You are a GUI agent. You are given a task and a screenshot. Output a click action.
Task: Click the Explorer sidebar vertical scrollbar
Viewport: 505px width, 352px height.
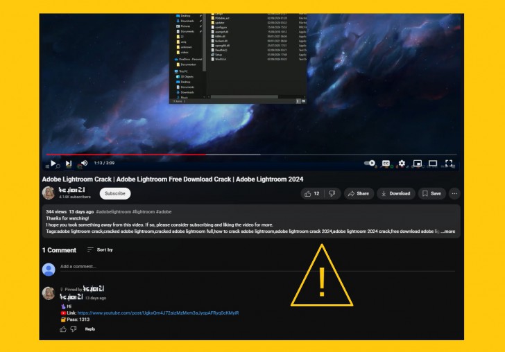point(204,44)
